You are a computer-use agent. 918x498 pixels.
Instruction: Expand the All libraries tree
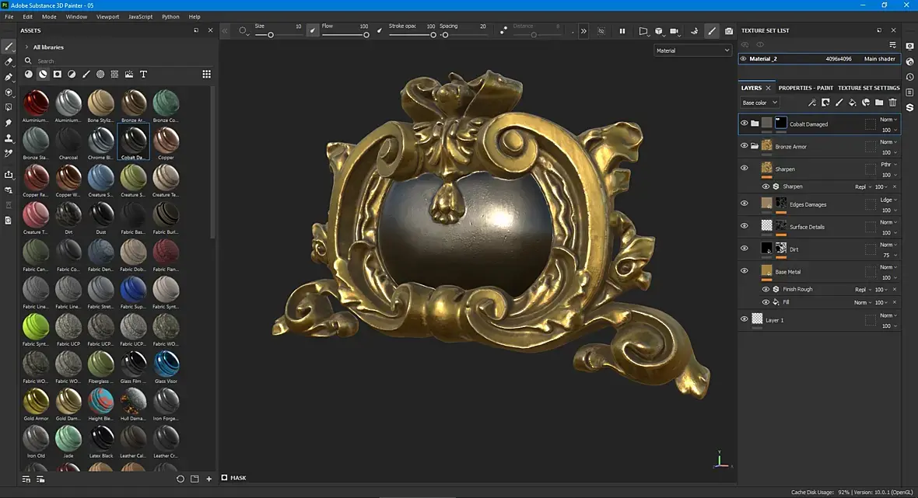pyautogui.click(x=26, y=47)
